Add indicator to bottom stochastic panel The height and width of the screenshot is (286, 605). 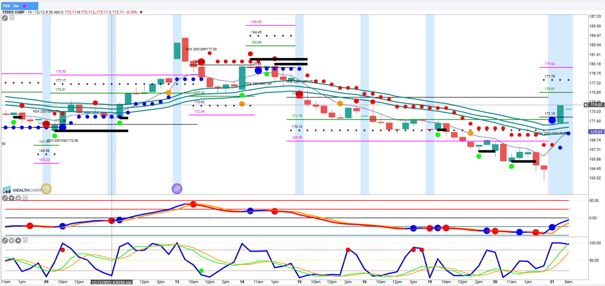click(x=25, y=240)
